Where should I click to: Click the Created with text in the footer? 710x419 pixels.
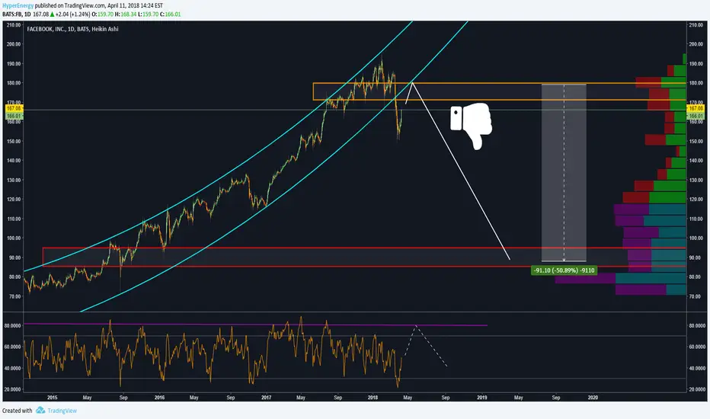coord(18,411)
